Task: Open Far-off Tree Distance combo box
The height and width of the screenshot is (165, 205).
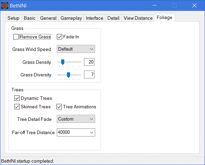Action: (x=76, y=132)
